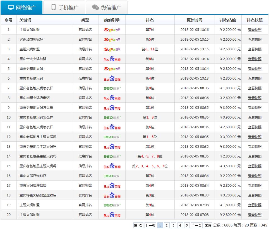
Task: Open the 手机推广 tab
Action: (x=64, y=8)
